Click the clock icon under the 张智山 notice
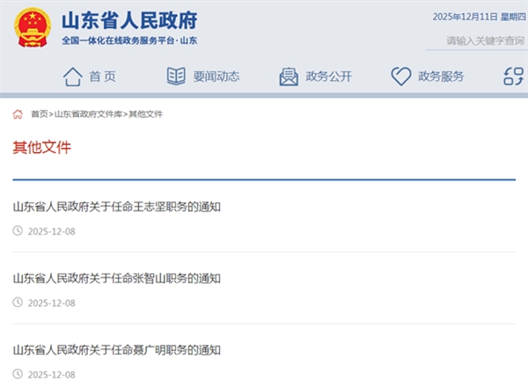This screenshot has height=388, width=528. click(18, 303)
